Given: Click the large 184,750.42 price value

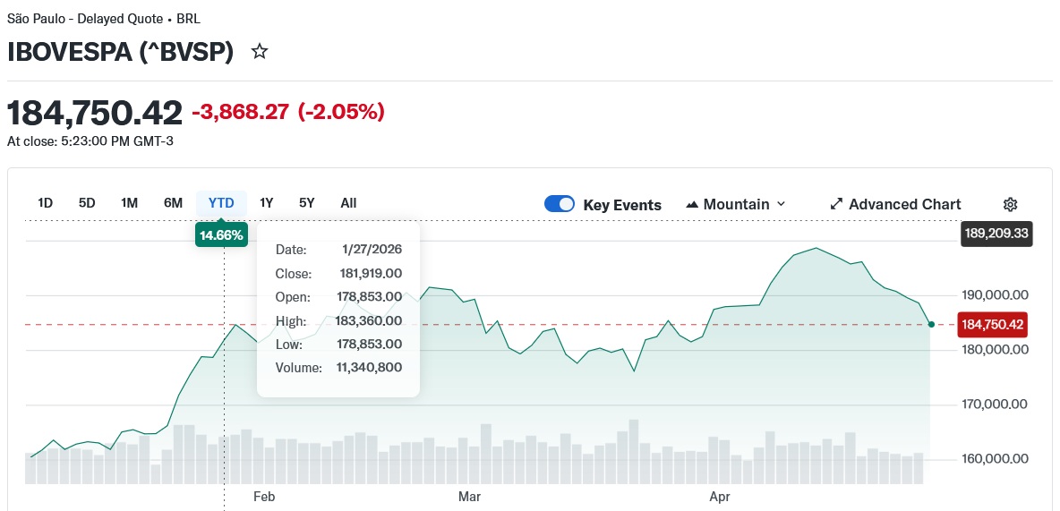Looking at the screenshot, I should (95, 112).
